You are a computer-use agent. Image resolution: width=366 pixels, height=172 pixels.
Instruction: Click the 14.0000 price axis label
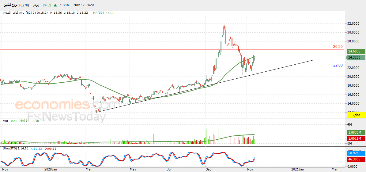(353, 103)
